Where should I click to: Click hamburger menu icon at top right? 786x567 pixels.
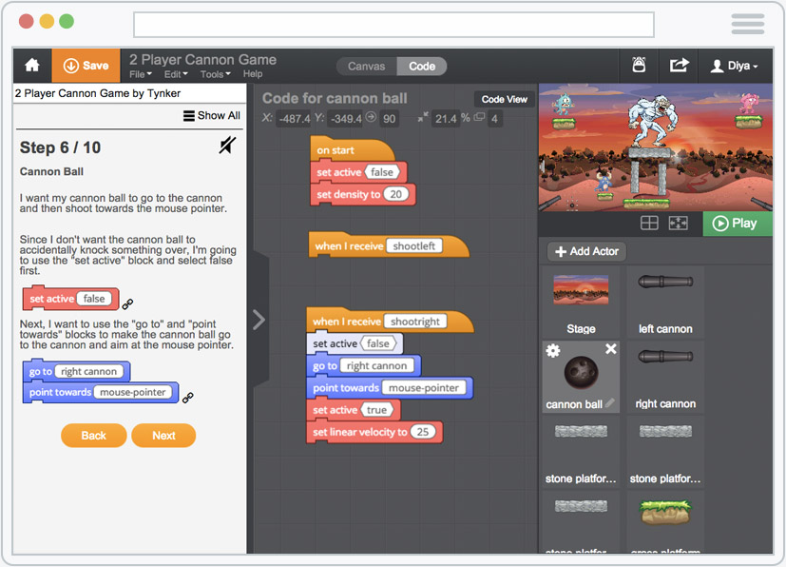748,24
